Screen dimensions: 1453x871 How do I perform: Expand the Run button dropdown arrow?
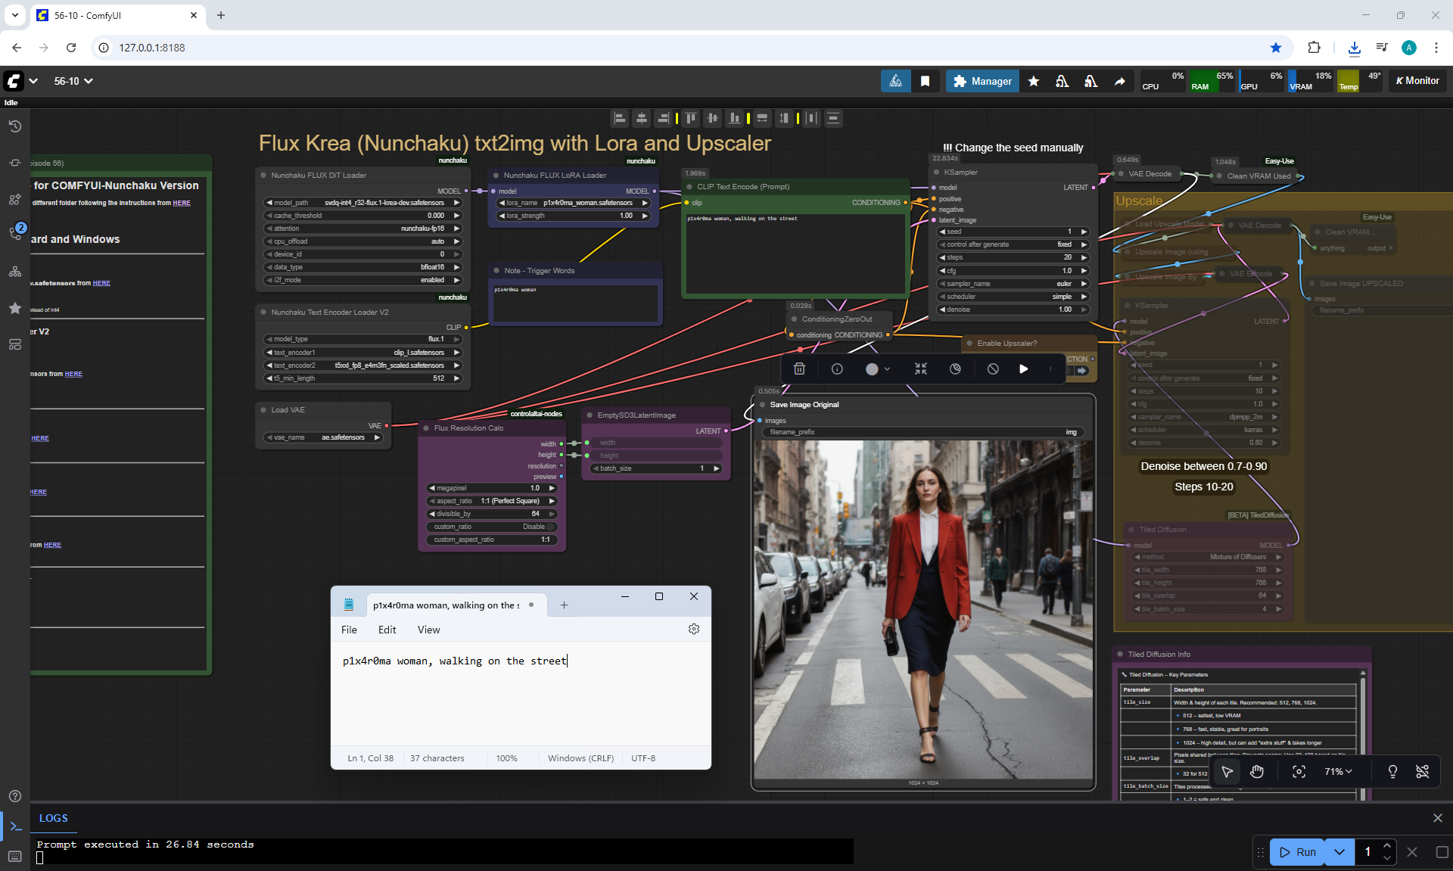[x=1339, y=851]
